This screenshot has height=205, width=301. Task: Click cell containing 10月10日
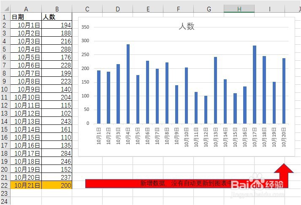26,97
